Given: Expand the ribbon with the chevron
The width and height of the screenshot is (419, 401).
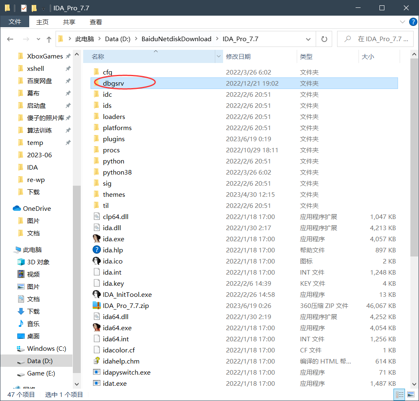Looking at the screenshot, I should 402,22.
